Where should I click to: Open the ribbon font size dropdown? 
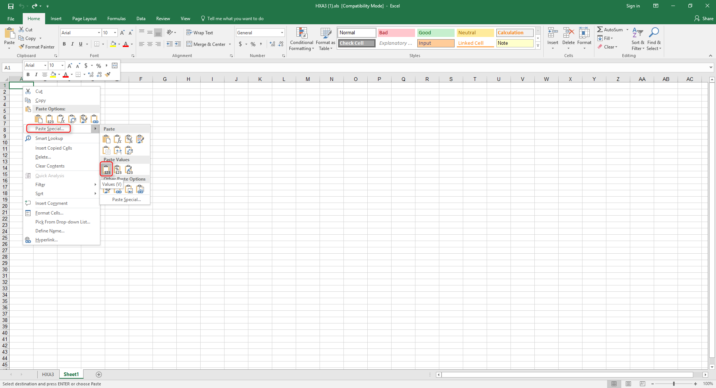(115, 33)
